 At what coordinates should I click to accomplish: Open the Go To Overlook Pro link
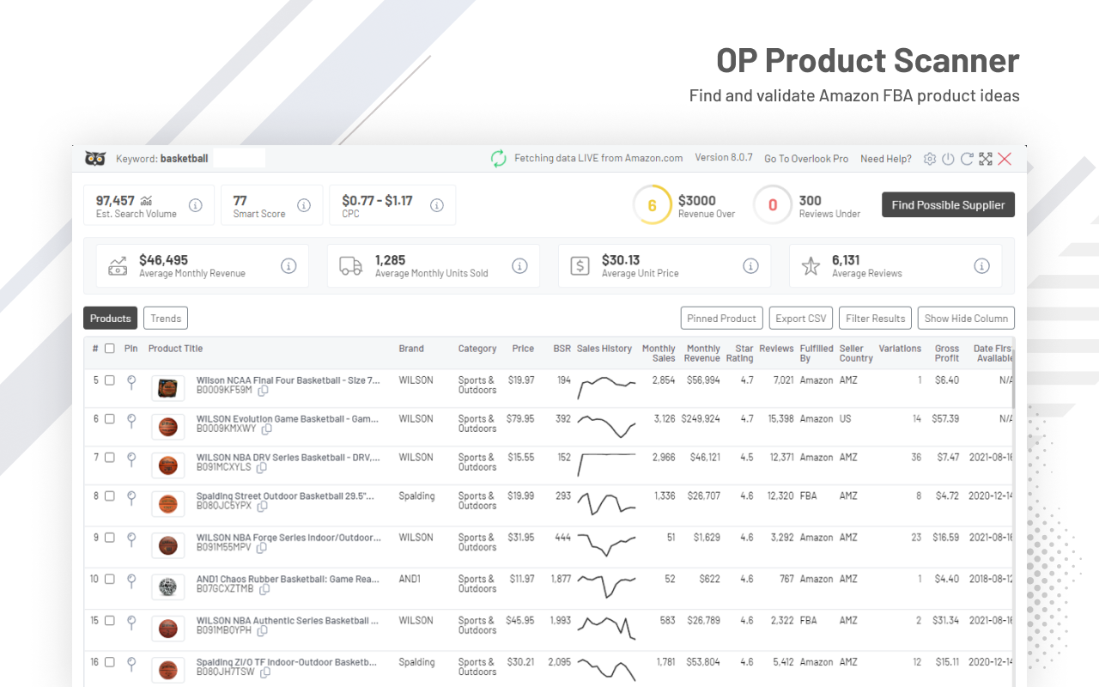pos(806,158)
